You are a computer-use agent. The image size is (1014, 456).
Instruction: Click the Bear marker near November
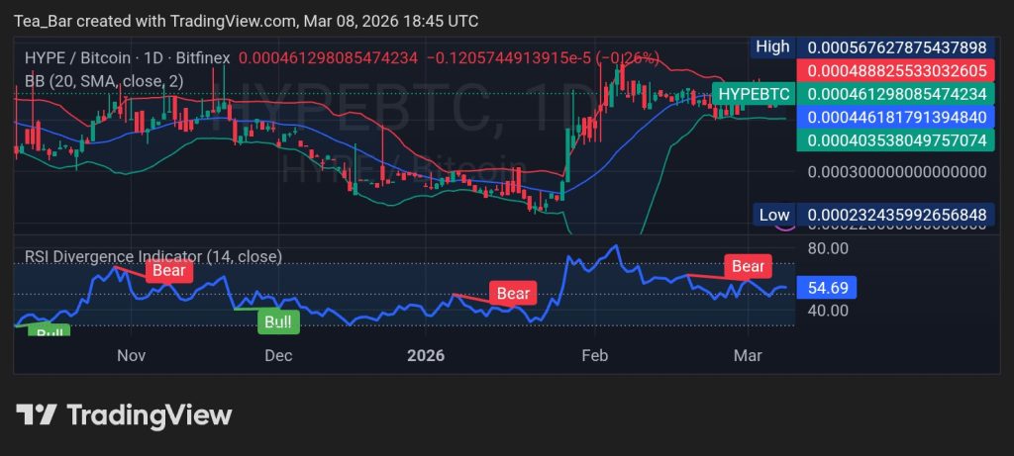[168, 270]
